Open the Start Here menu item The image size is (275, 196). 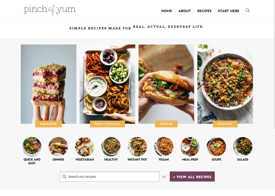click(x=229, y=11)
